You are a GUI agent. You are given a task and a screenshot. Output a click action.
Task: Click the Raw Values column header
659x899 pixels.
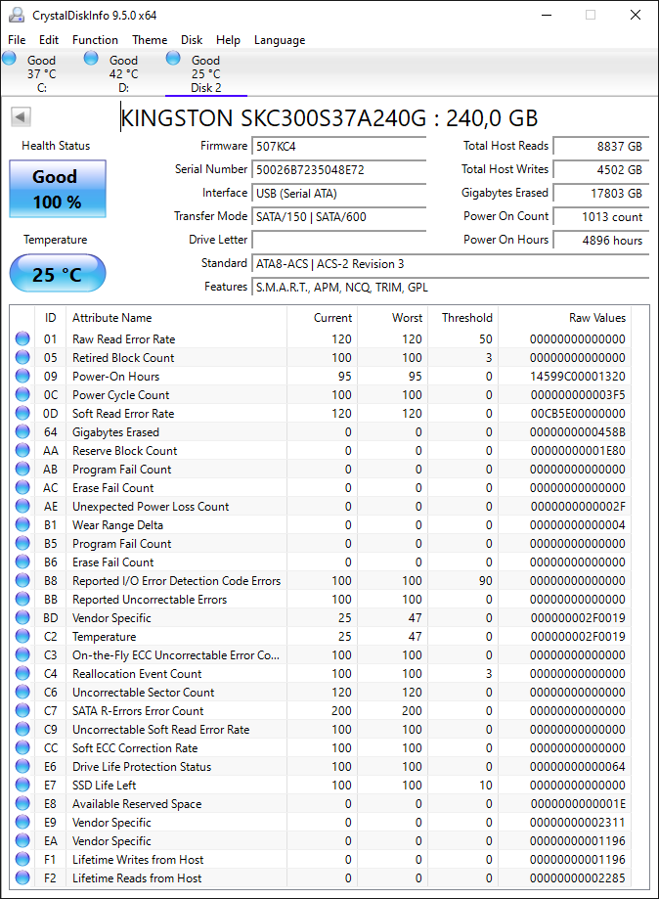coord(597,318)
